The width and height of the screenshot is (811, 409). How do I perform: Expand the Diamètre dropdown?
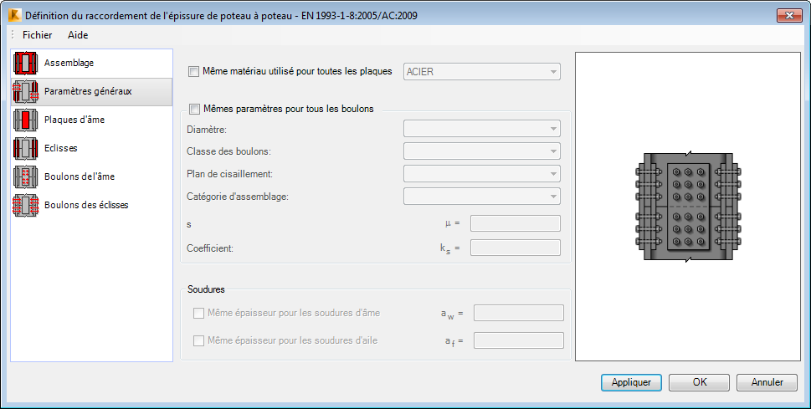[x=481, y=129]
